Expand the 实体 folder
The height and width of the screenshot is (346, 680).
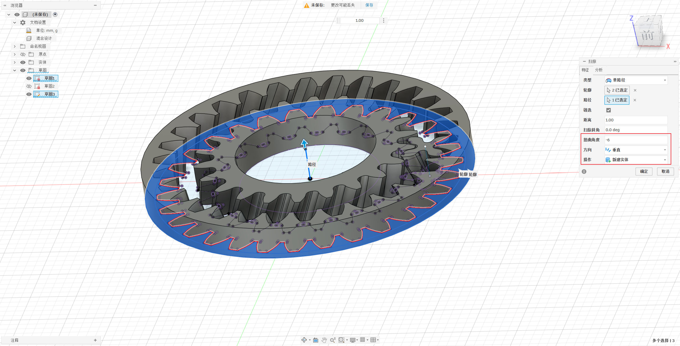coord(15,62)
